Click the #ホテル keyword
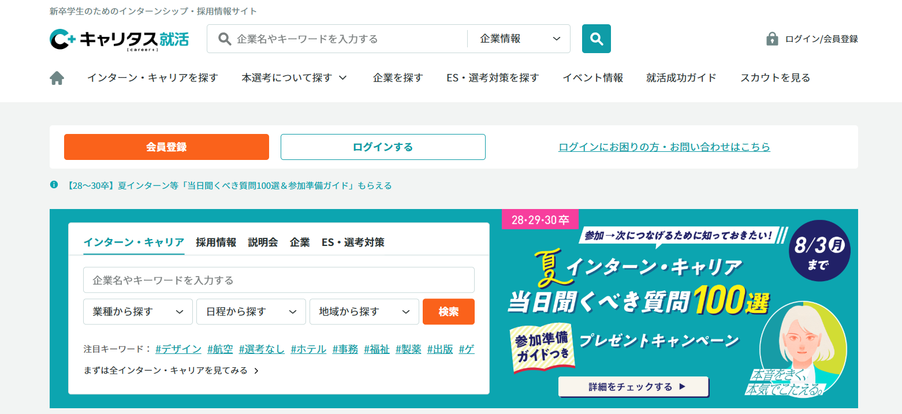902x414 pixels. pyautogui.click(x=308, y=349)
